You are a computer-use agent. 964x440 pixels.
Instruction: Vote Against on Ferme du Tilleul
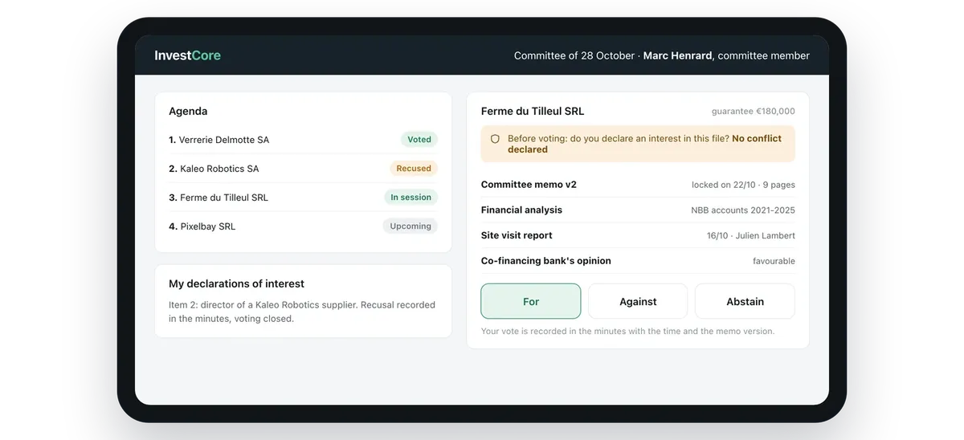[638, 301]
